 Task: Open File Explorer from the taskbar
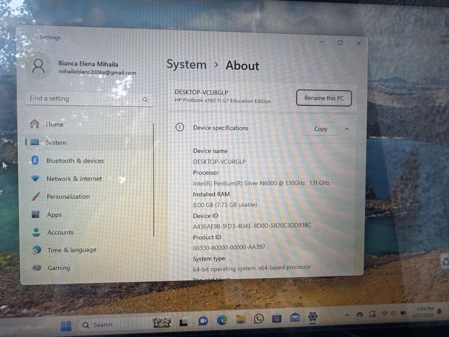[x=241, y=319]
